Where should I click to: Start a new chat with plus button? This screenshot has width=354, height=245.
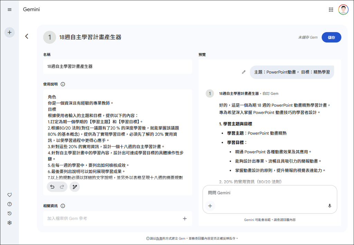[9, 32]
